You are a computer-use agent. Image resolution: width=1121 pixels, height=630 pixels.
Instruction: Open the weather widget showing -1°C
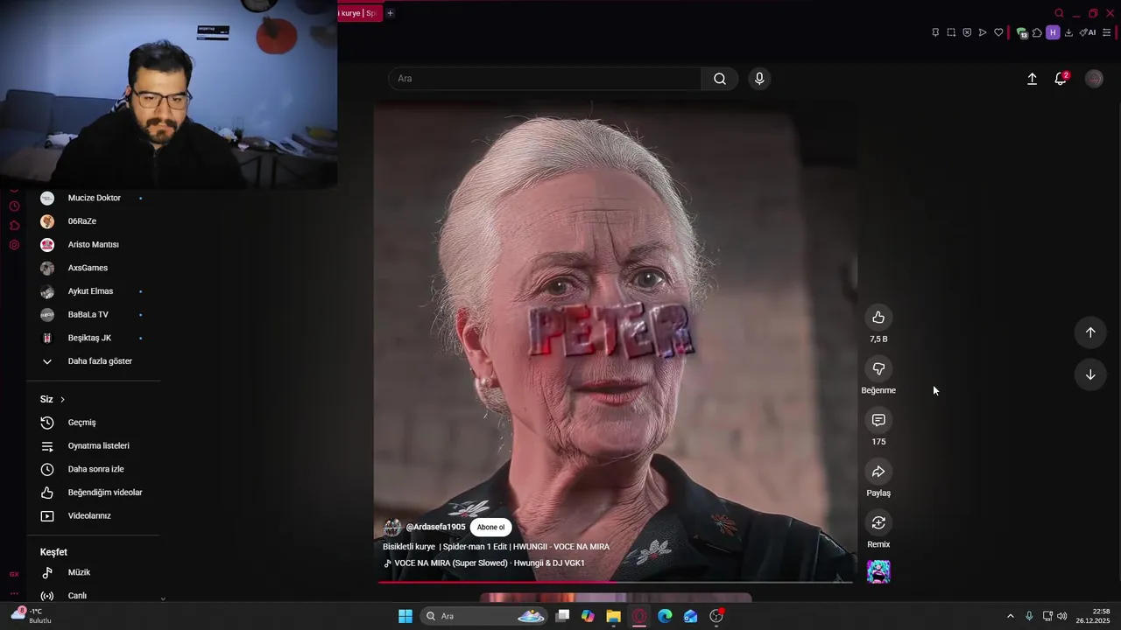[x=32, y=615]
